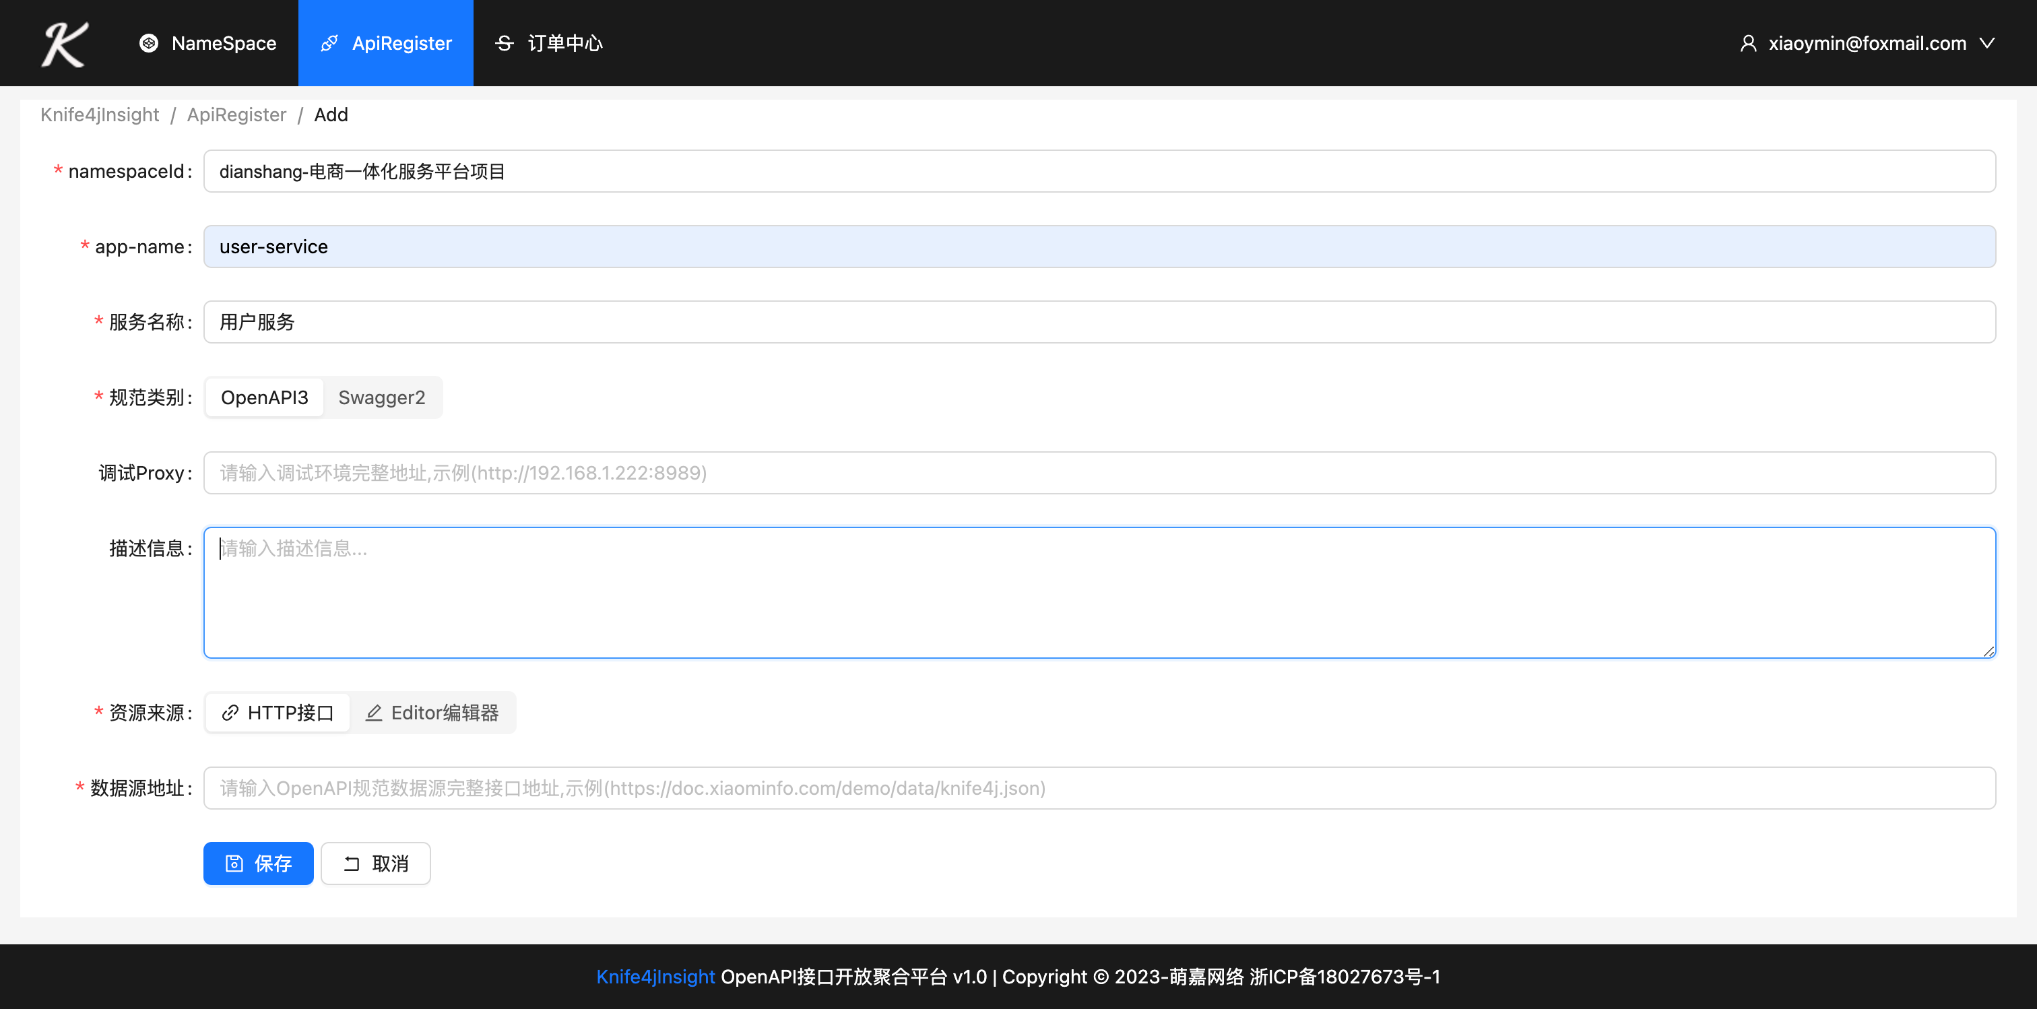Open the xiaoymin@foxmail.com account menu
Screen dimensions: 2037x1009
coord(1867,42)
